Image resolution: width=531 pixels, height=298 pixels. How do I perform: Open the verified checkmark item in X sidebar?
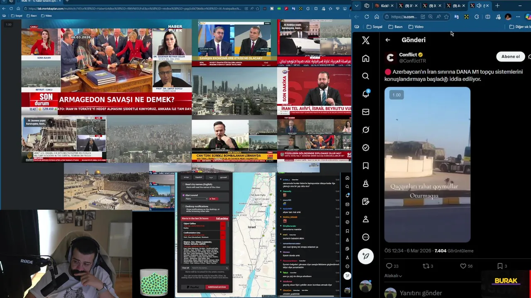[365, 147]
